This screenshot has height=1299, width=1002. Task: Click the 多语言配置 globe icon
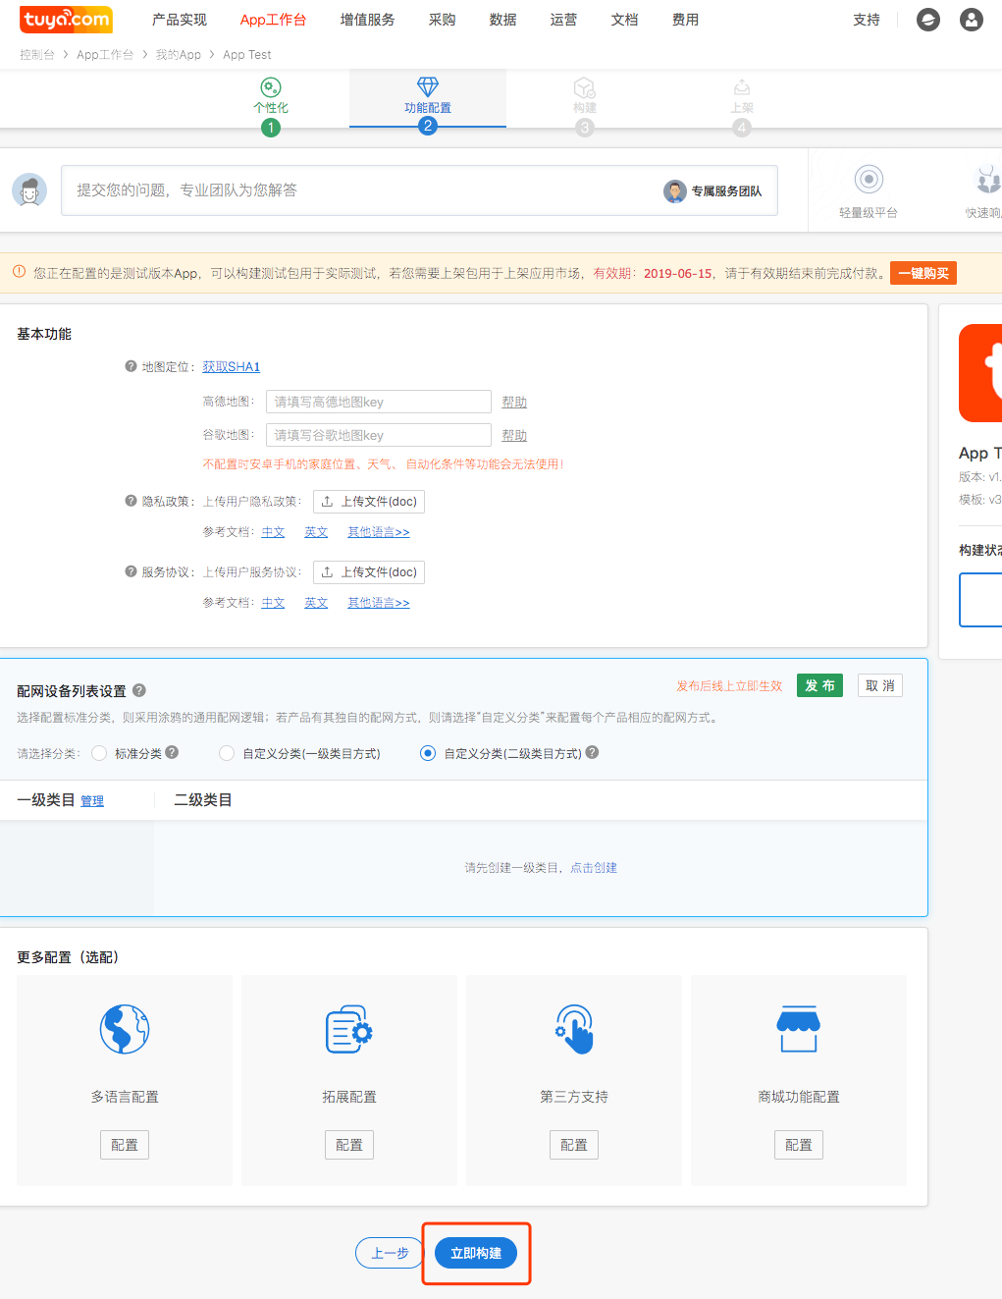pyautogui.click(x=125, y=1029)
